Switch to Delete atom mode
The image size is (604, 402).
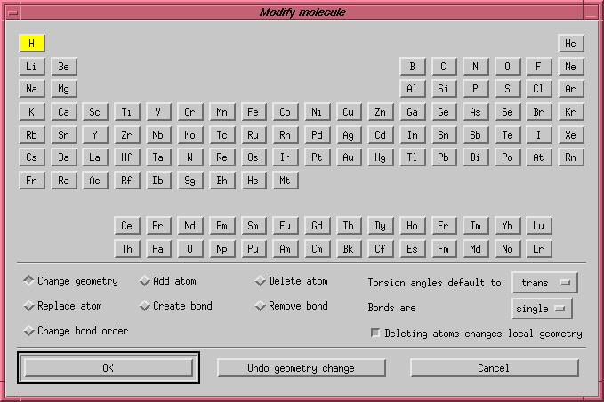click(261, 281)
